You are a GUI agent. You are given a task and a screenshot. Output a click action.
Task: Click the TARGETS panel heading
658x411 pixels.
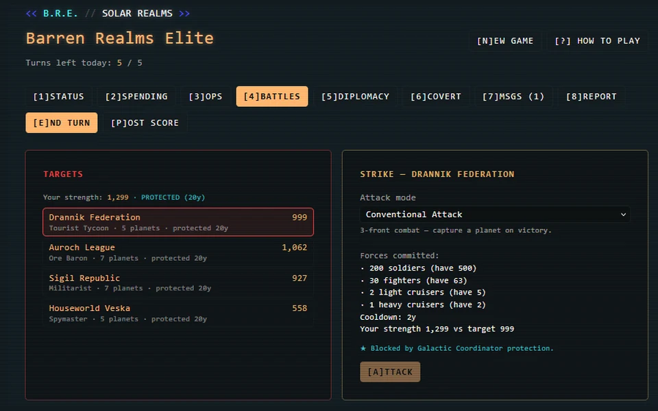point(63,174)
